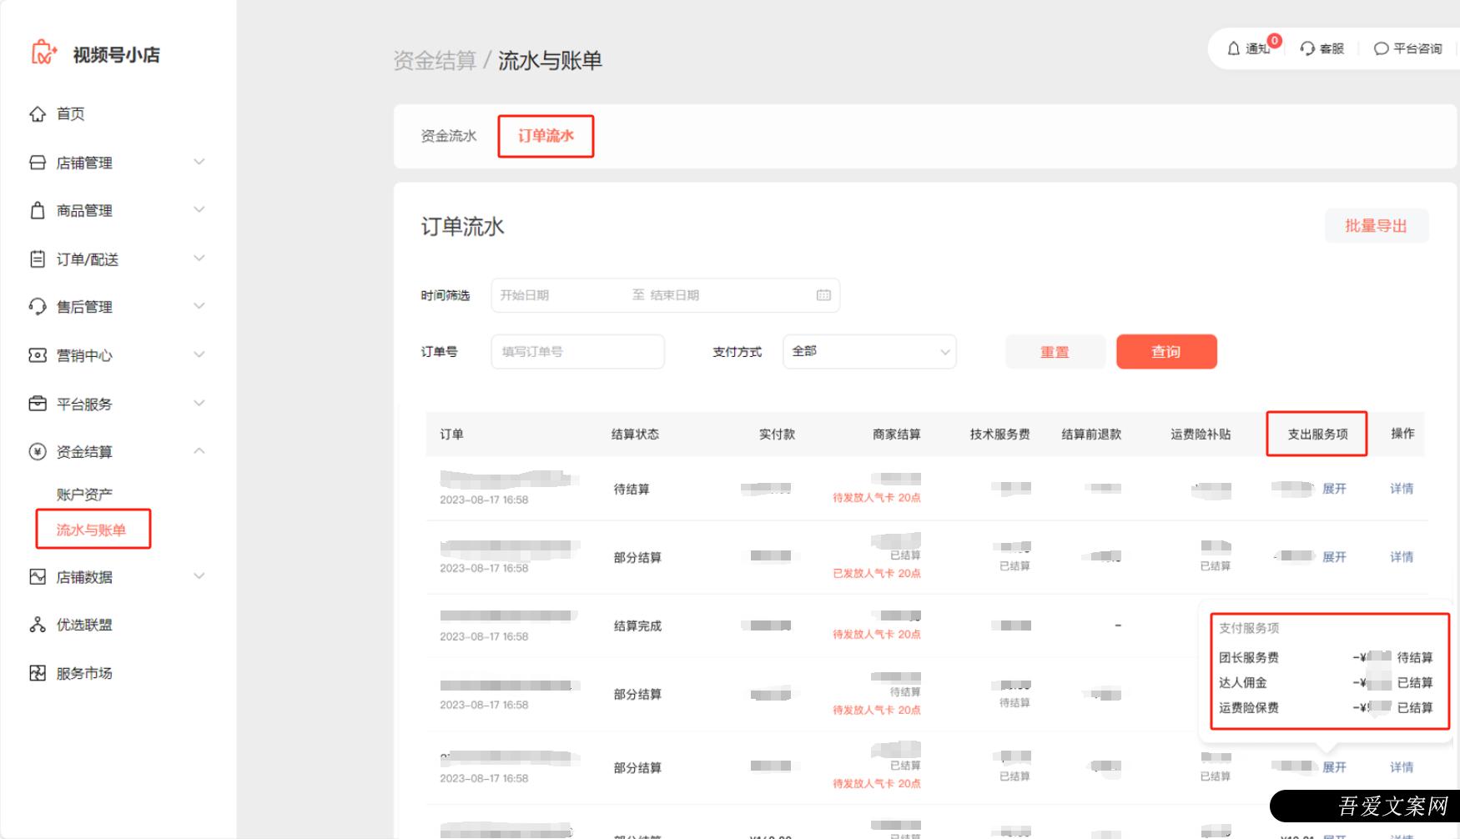Click the 商品管理 bag icon
This screenshot has width=1460, height=839.
(x=38, y=210)
